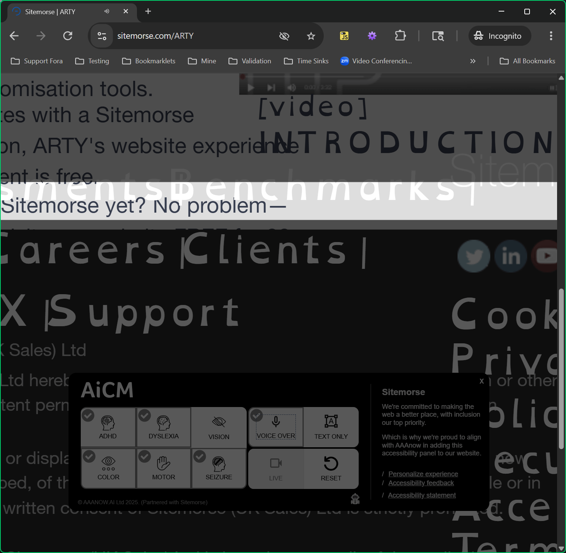
Task: Click the address bar URL
Action: point(156,36)
